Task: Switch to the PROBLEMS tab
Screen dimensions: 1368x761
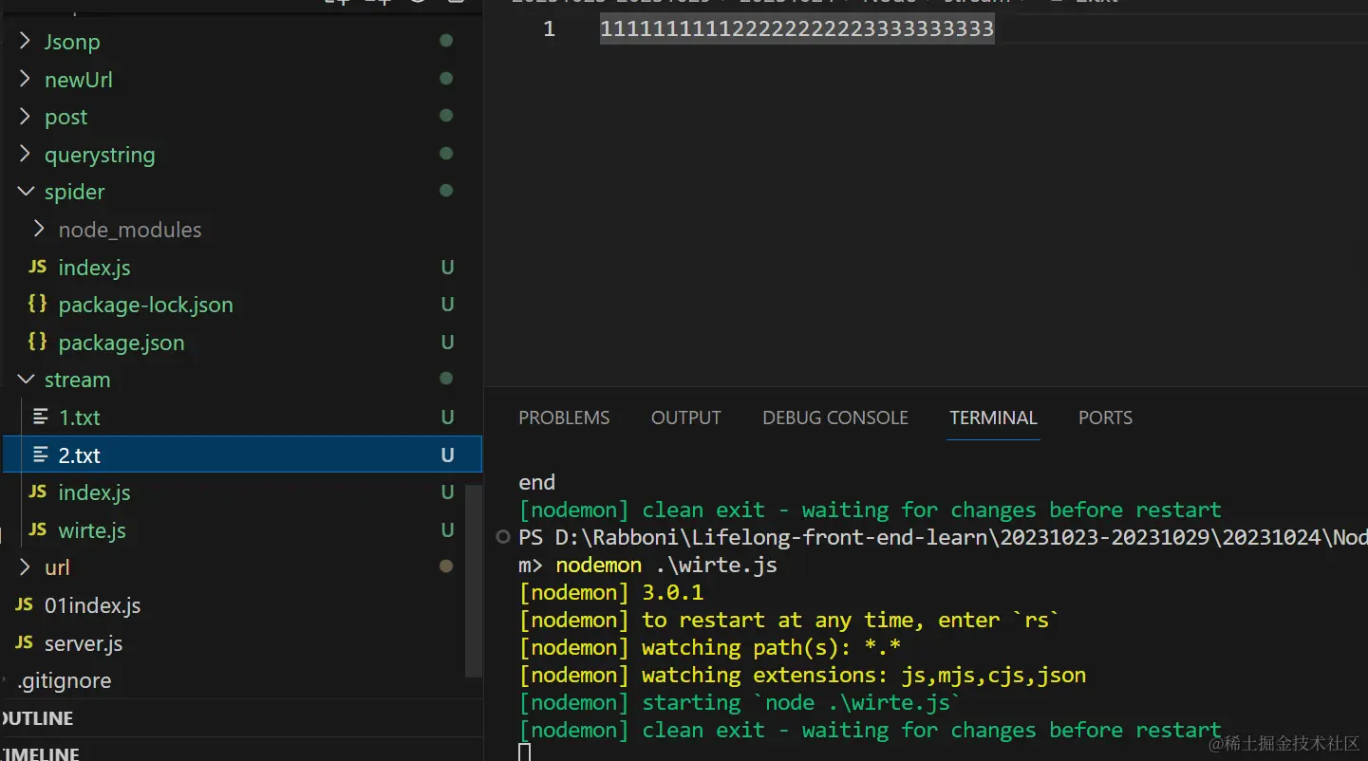Action: coord(564,418)
